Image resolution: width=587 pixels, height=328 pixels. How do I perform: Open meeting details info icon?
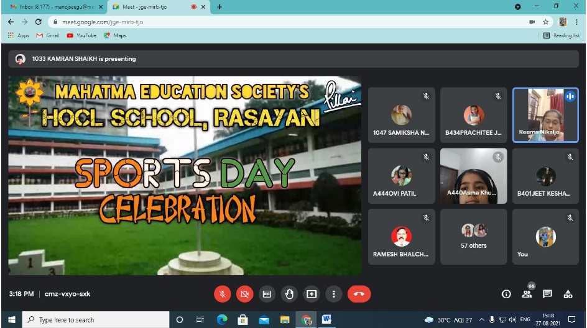506,294
